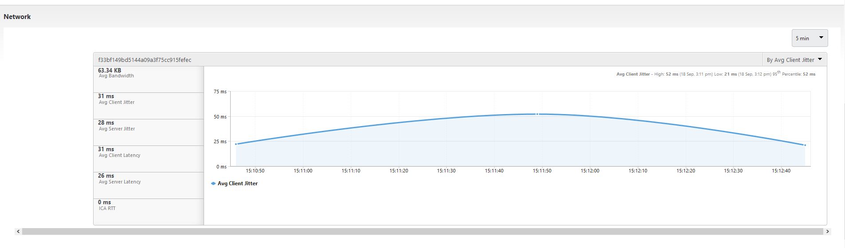845x248 pixels.
Task: Open the 5 min time range dropdown
Action: pyautogui.click(x=809, y=38)
